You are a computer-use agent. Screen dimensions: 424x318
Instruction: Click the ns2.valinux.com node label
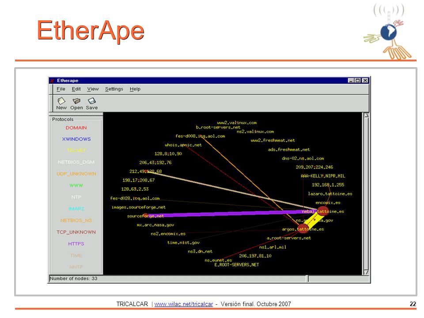tap(255, 132)
